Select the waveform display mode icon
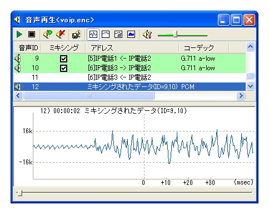The image size is (269, 214). tap(93, 35)
